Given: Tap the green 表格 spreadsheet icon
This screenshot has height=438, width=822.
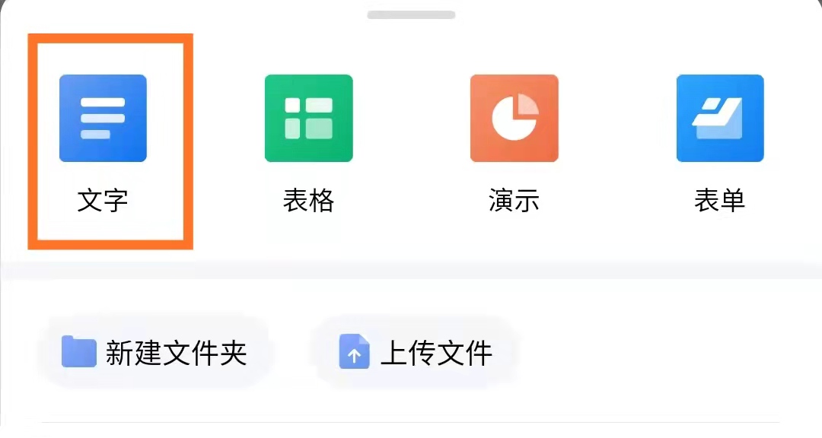Looking at the screenshot, I should coord(309,118).
